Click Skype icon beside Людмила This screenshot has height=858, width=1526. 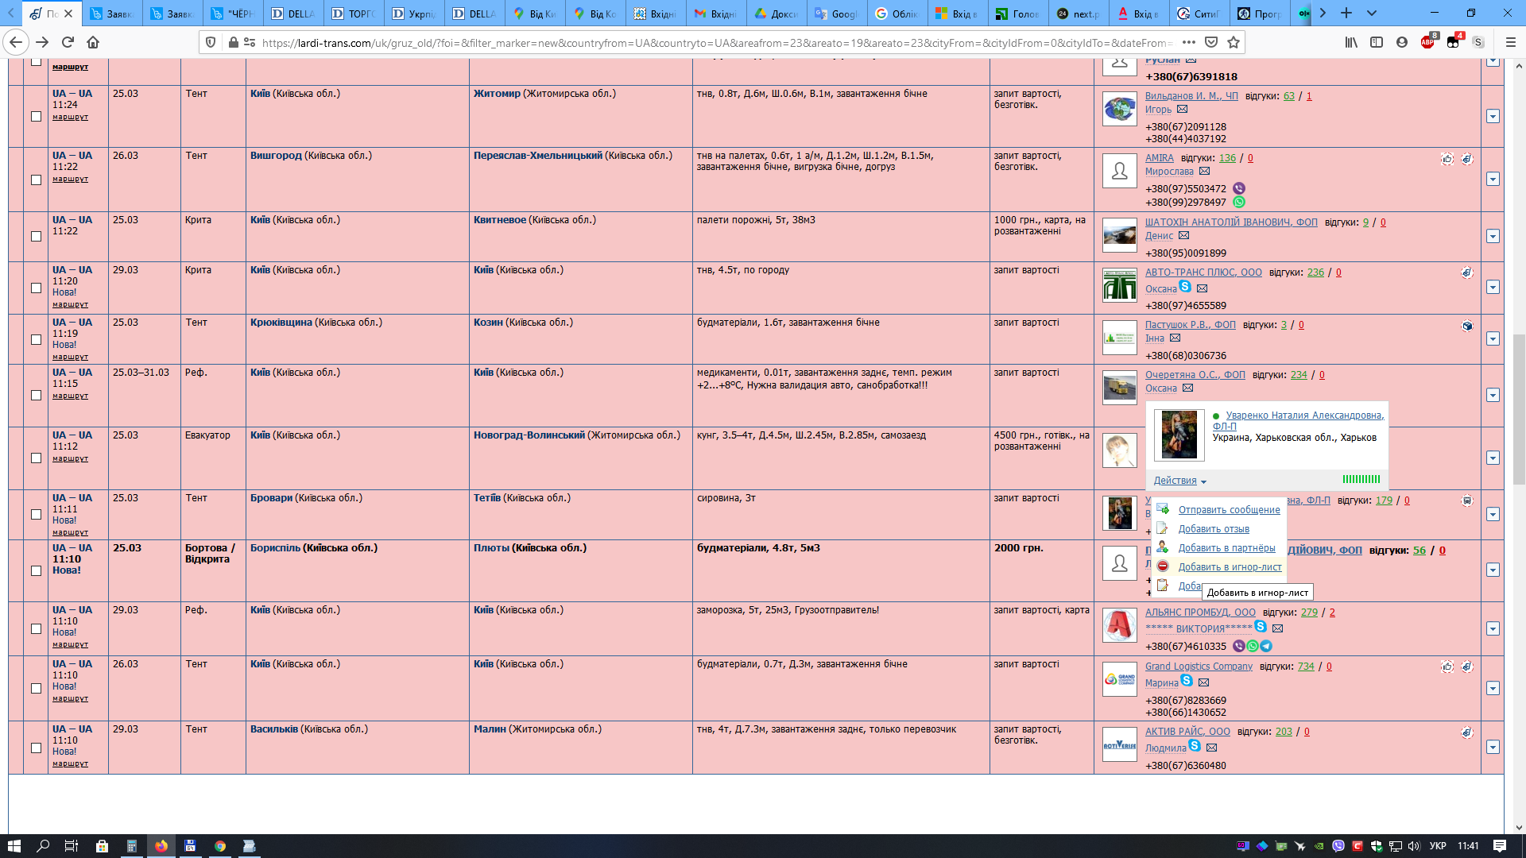[x=1195, y=746]
